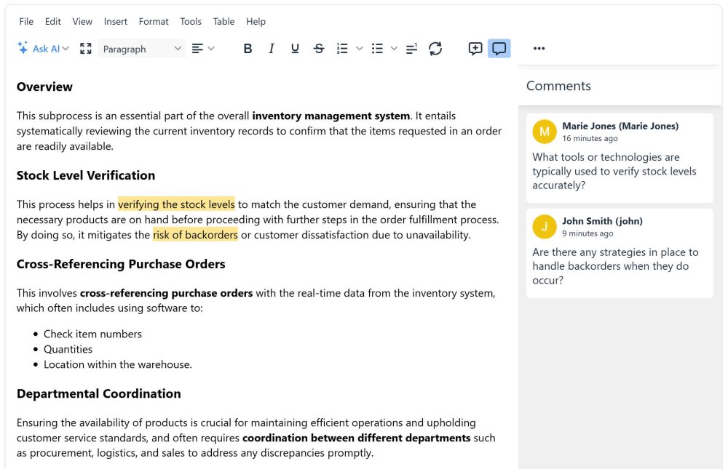This screenshot has width=728, height=469.
Task: Expand the text alignment options chevron
Action: tap(211, 49)
